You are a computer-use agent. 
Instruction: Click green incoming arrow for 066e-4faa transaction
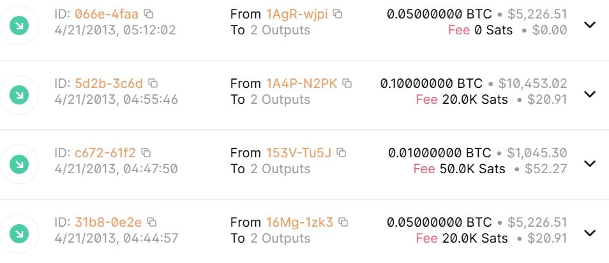point(19,25)
